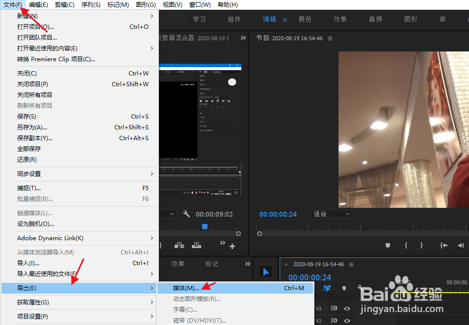This screenshot has width=469, height=325.
Task: Open the 编辑(E) menu
Action: click(38, 5)
